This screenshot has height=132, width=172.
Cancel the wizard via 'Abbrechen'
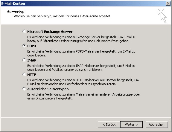click(157, 125)
